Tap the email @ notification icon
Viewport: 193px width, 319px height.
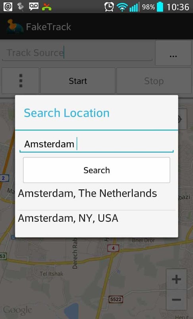(8, 7)
